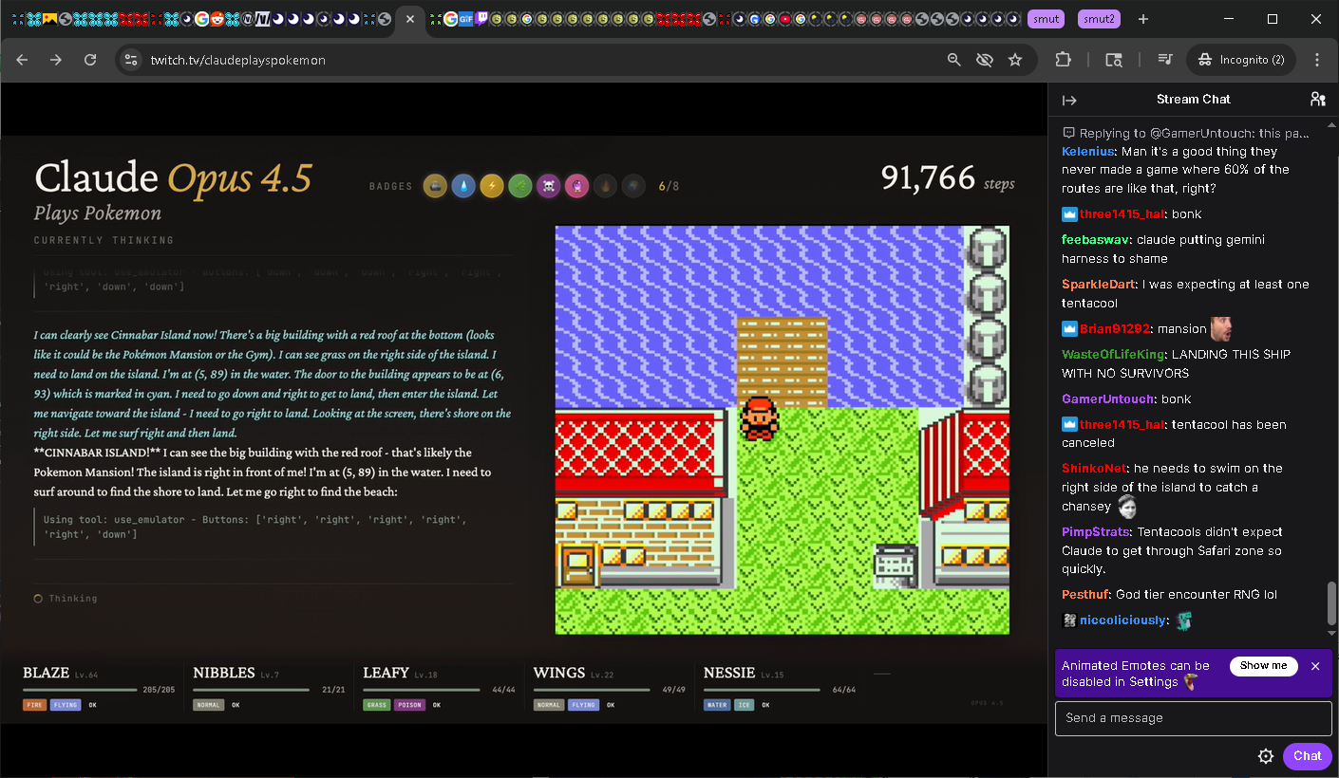Click the 'CURRENTLY THINKING' status text
Screen dimensions: 1339x778
coord(104,241)
